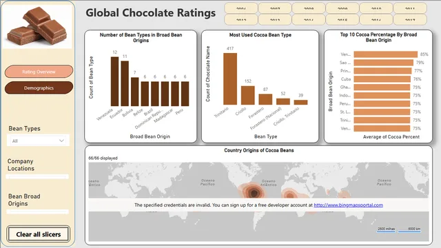Click 'Number of Bean Types in Broad Bean Origins' title
441x248 pixels.
141,38
